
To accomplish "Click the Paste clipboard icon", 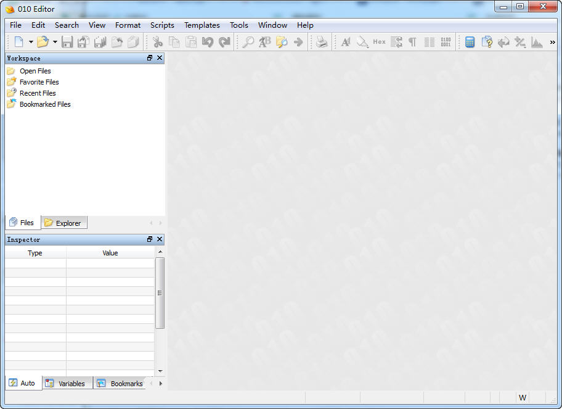I will 191,42.
